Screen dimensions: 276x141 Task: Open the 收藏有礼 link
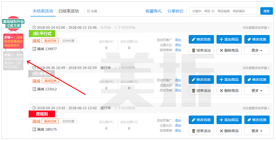click(x=154, y=11)
